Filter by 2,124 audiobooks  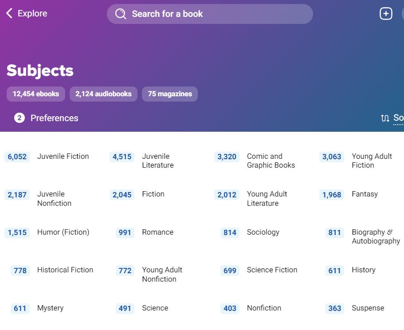pyautogui.click(x=103, y=94)
